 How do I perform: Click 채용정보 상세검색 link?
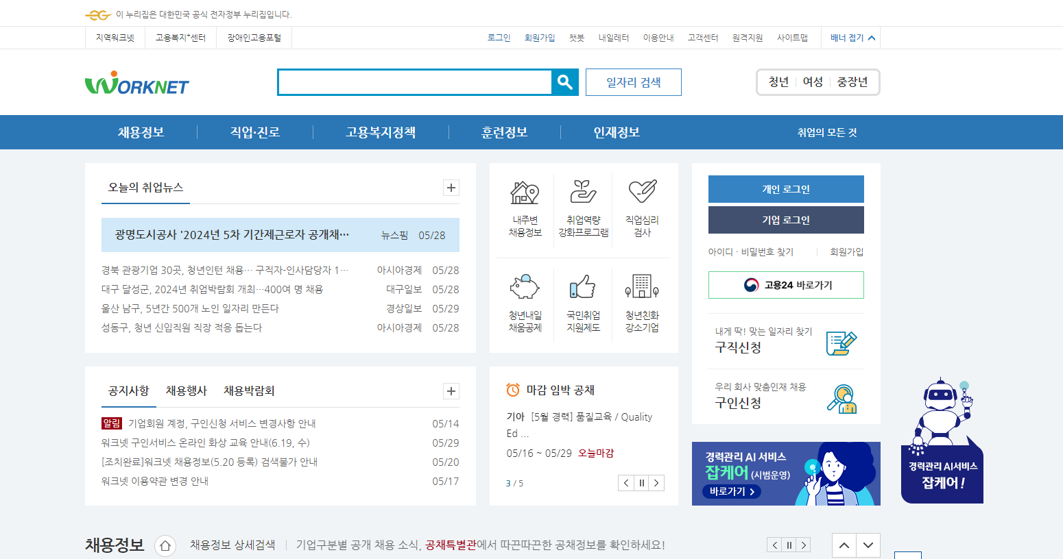(232, 545)
